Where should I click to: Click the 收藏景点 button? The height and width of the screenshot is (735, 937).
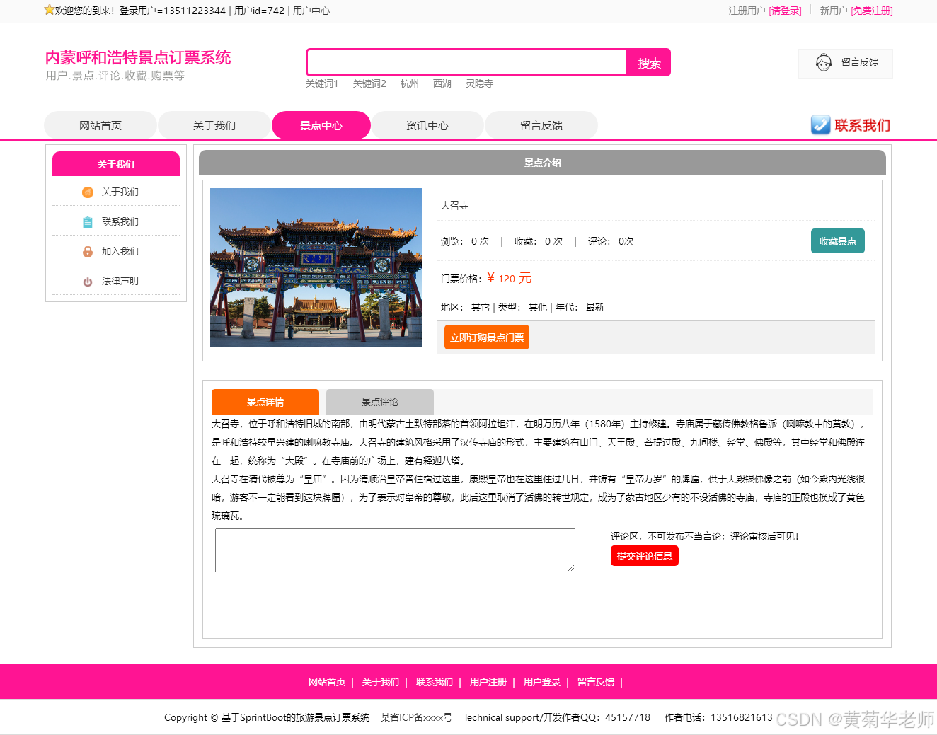click(838, 241)
